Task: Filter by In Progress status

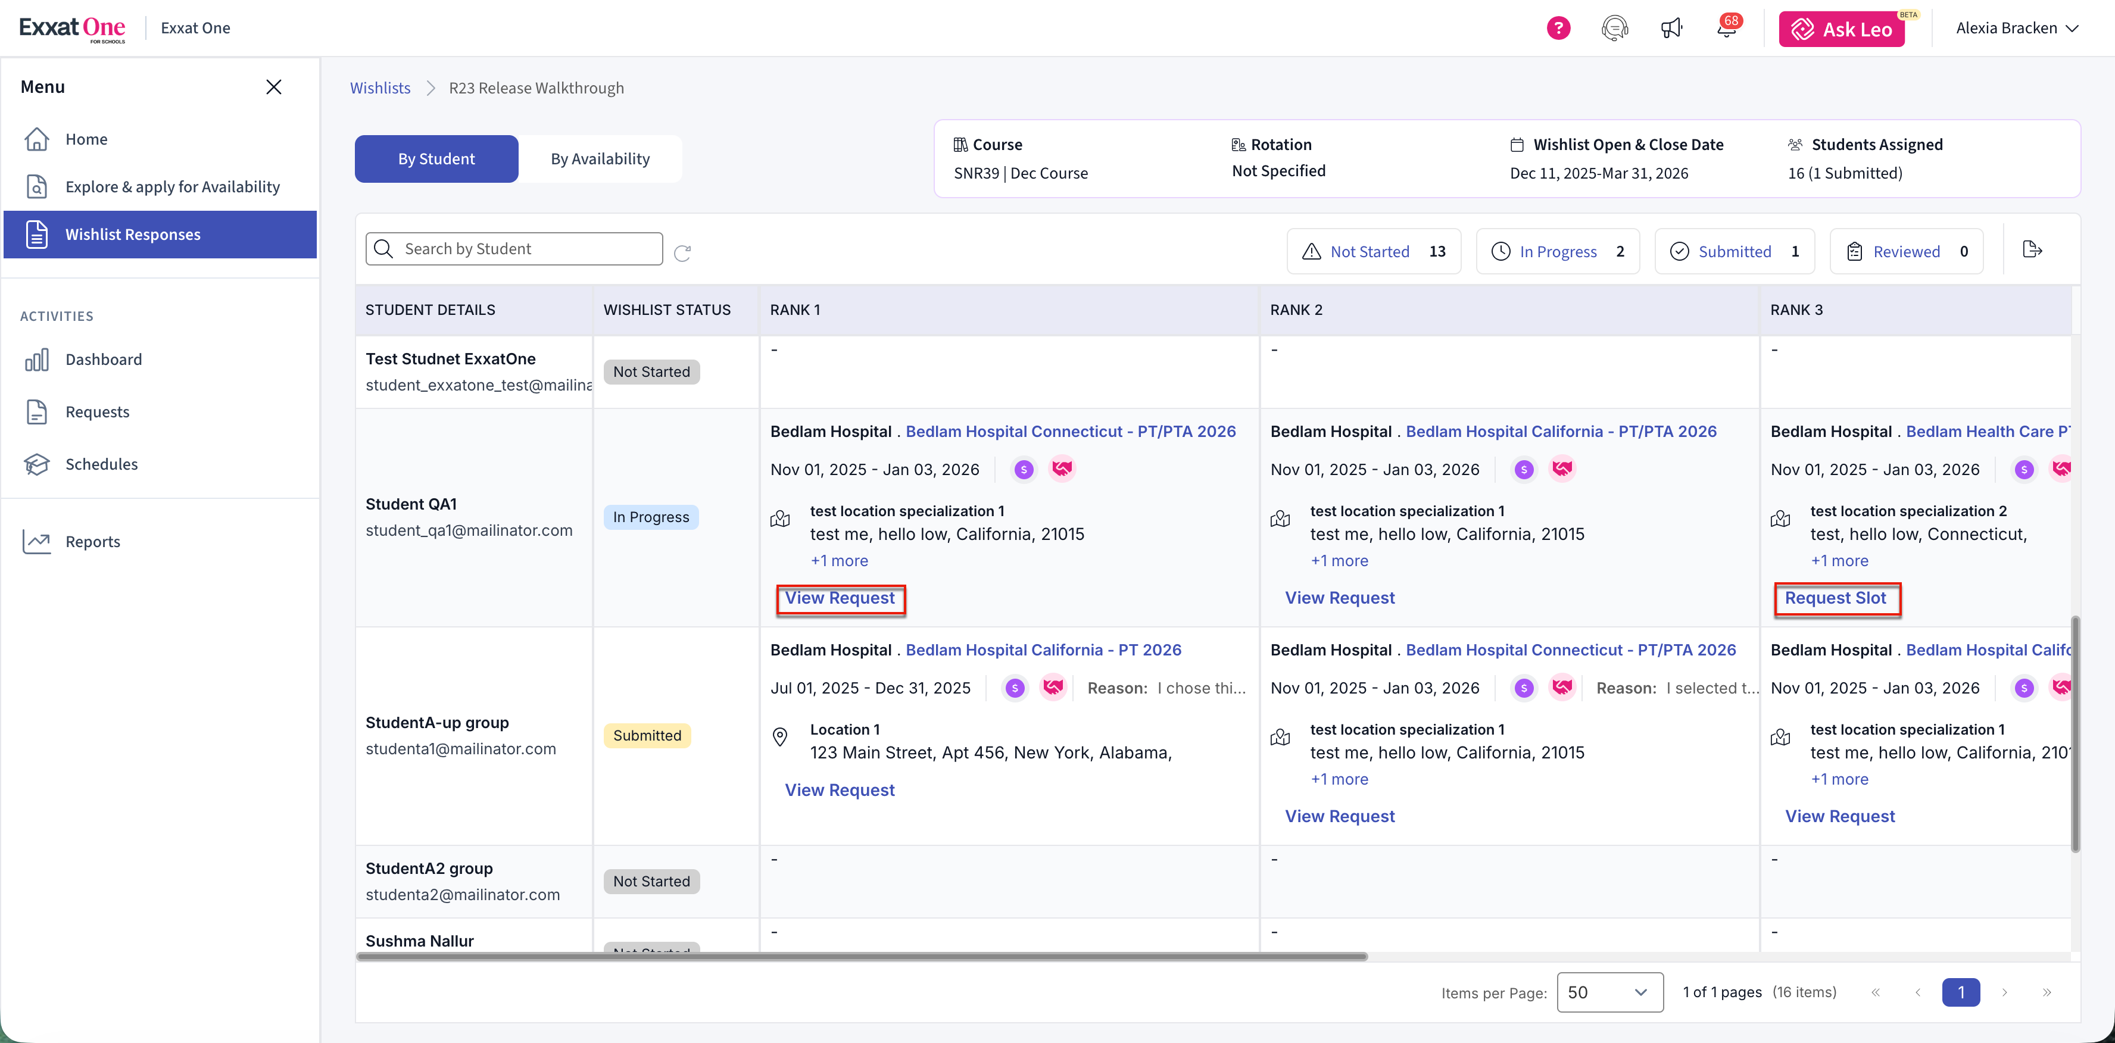Action: click(x=1558, y=251)
